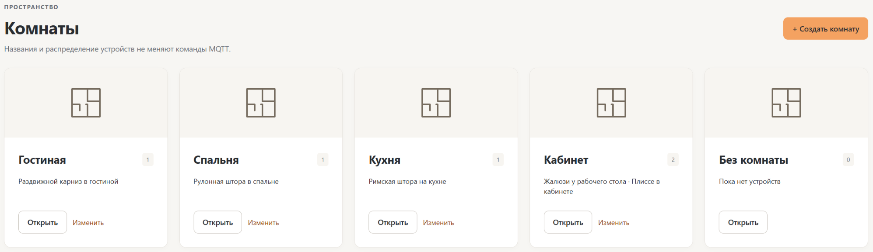Click the device count badge on Спальня
The width and height of the screenshot is (873, 252).
point(323,160)
